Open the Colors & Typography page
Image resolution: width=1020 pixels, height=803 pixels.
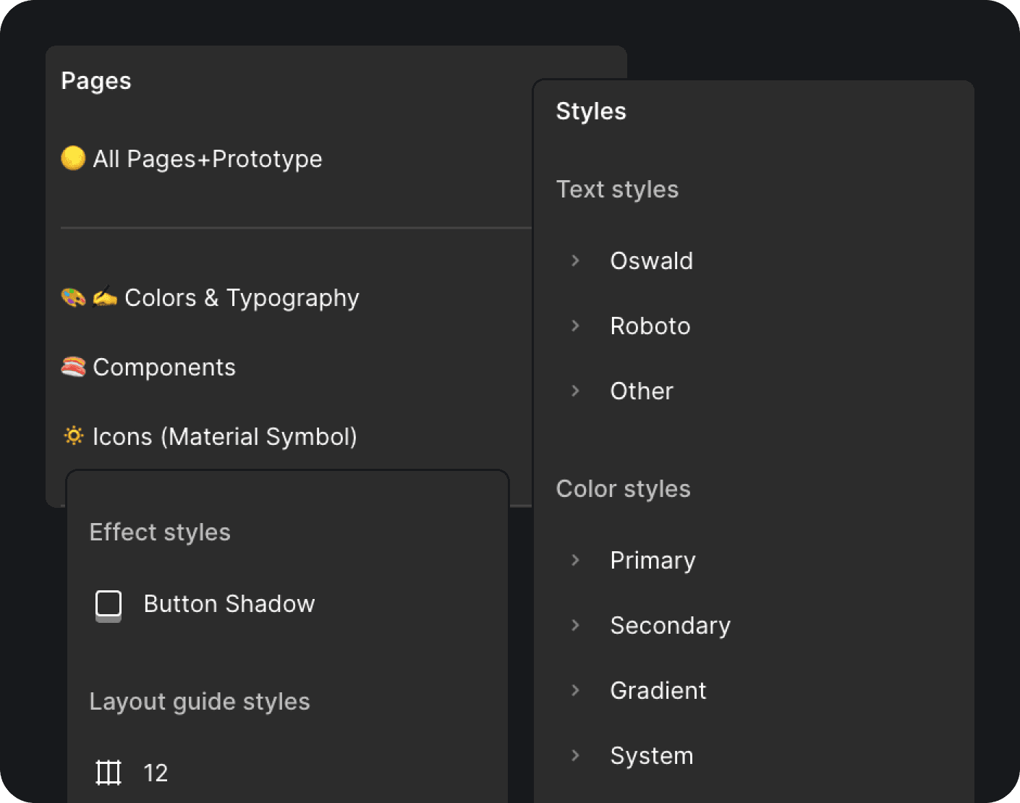pyautogui.click(x=242, y=298)
